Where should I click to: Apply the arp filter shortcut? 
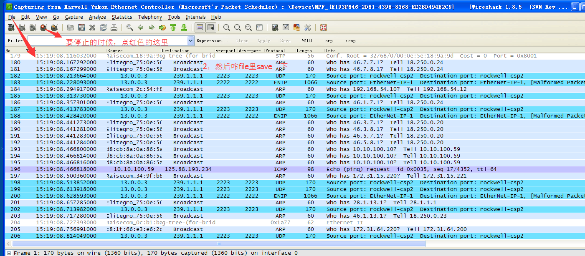pos(329,40)
